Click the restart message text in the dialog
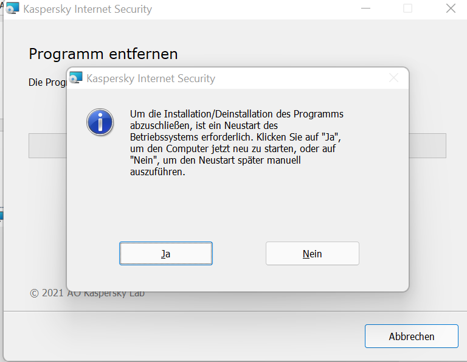The width and height of the screenshot is (467, 362). (x=236, y=143)
